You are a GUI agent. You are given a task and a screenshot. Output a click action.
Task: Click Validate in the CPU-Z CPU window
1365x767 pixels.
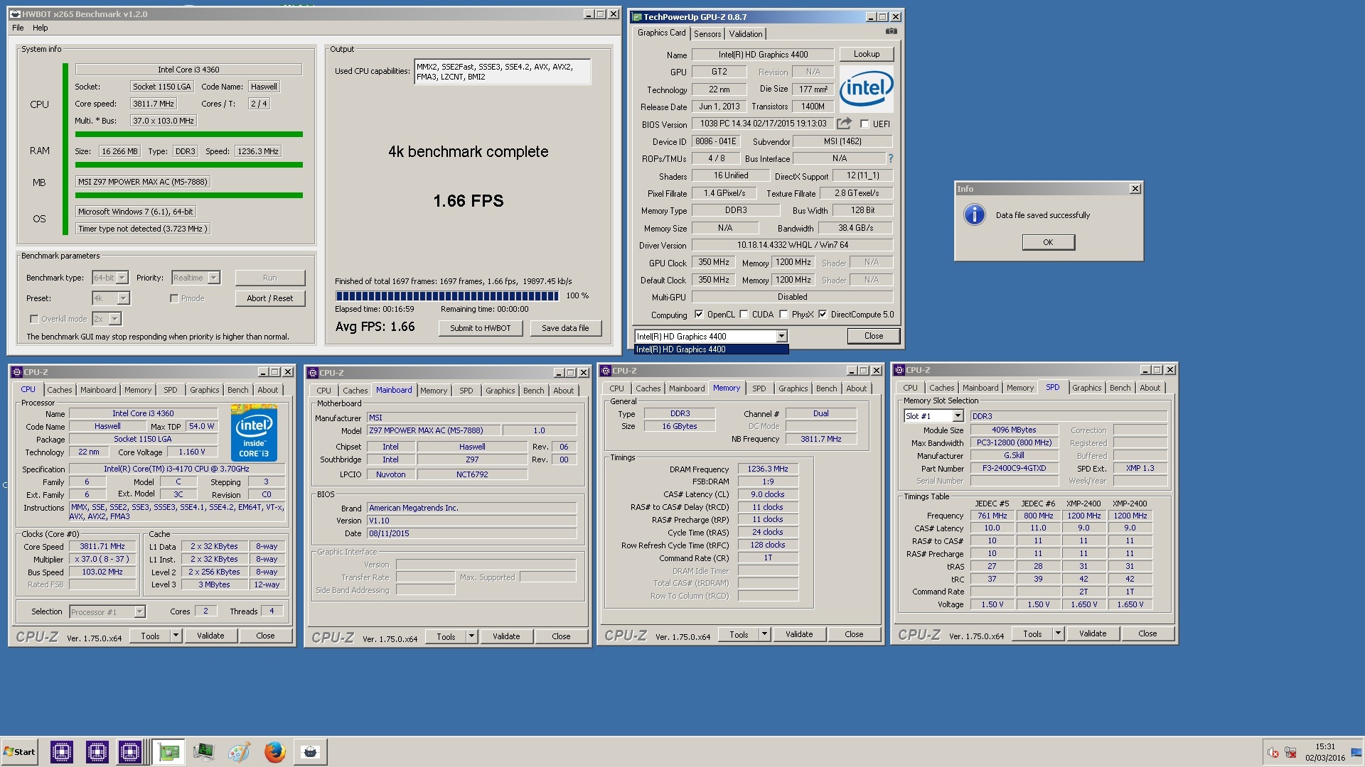(210, 636)
